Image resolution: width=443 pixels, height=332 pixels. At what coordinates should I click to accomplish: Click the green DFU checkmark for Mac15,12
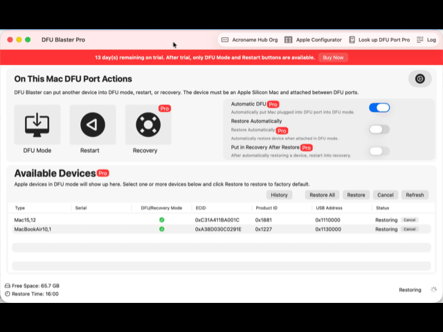point(161,220)
